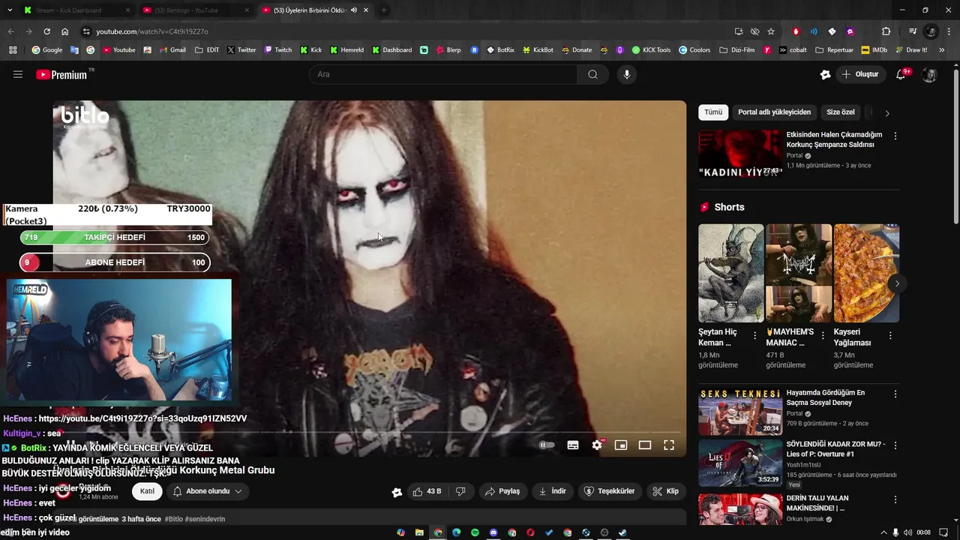Open the KICK Tools bookmark
The image size is (960, 540).
pos(651,50)
